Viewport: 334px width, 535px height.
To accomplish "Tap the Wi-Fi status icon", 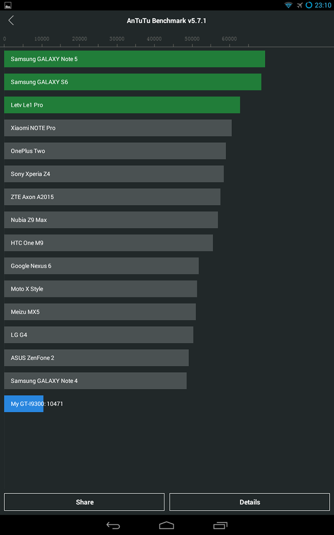I will tap(288, 5).
